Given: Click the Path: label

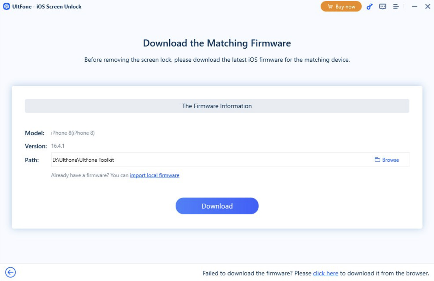Looking at the screenshot, I should pos(32,160).
